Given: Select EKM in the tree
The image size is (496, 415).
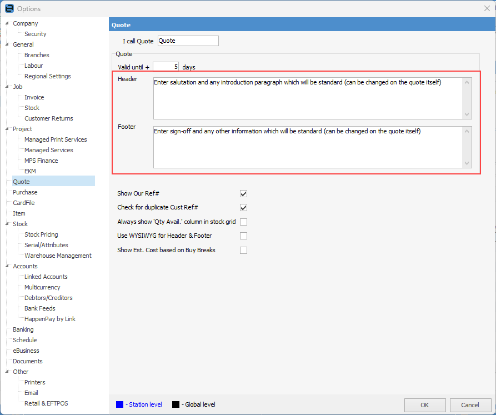Looking at the screenshot, I should pos(30,171).
